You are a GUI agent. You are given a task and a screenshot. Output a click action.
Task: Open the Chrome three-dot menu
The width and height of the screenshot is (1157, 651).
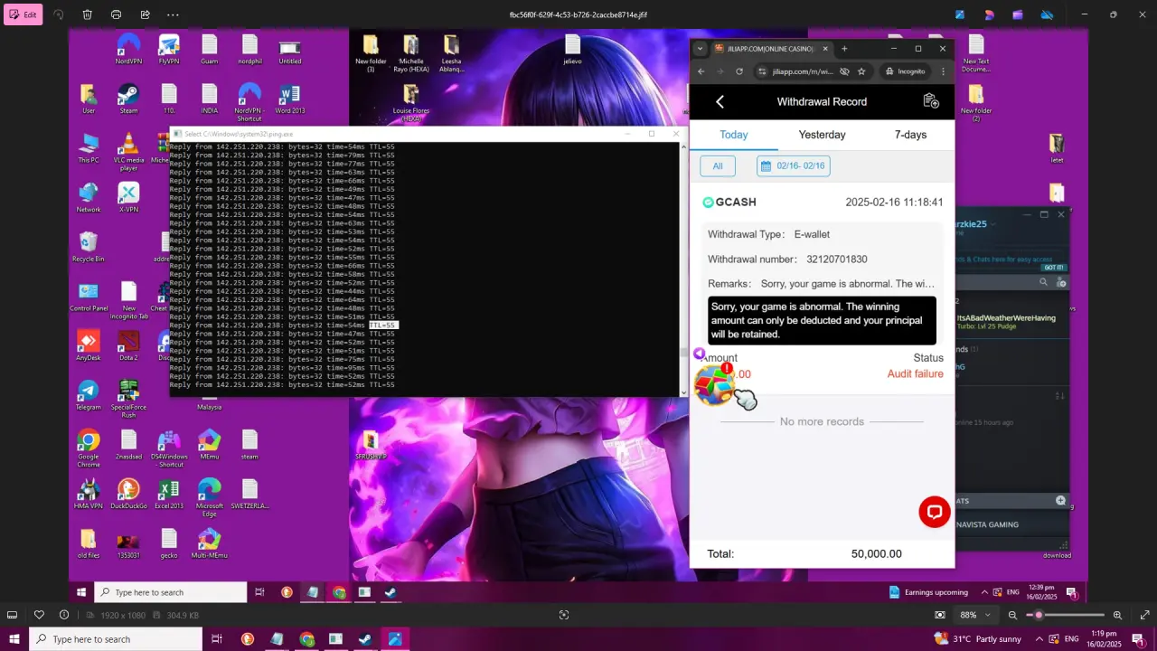(944, 71)
